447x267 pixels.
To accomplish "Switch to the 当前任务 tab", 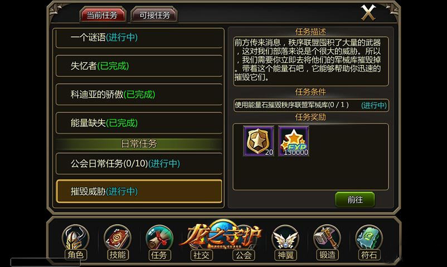I will click(x=103, y=14).
